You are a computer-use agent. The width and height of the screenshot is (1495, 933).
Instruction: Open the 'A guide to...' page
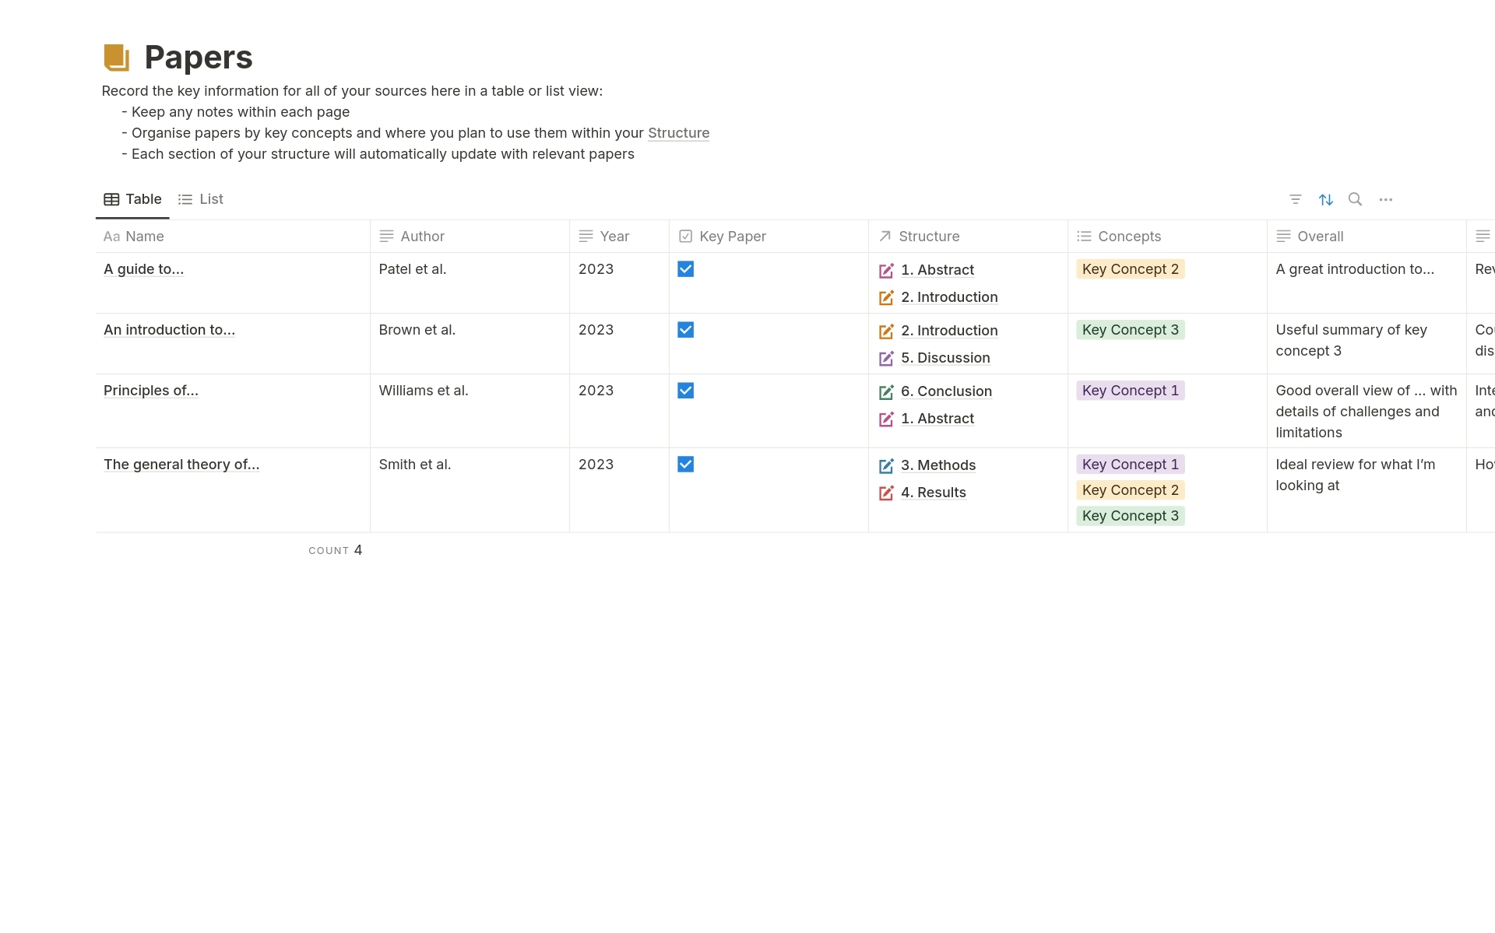(144, 269)
